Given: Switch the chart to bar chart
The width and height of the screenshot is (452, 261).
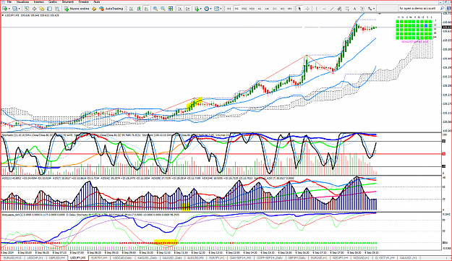Looking at the screenshot, I should point(131,9).
